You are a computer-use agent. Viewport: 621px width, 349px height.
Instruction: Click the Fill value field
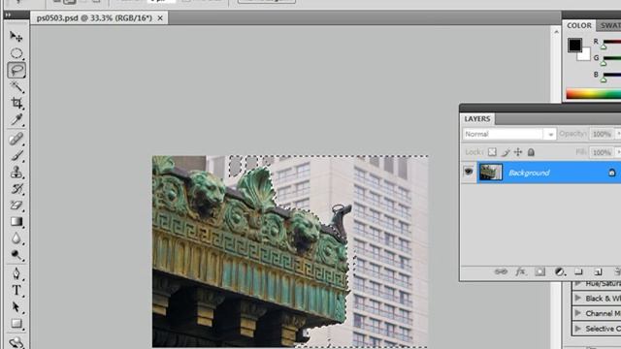click(602, 152)
